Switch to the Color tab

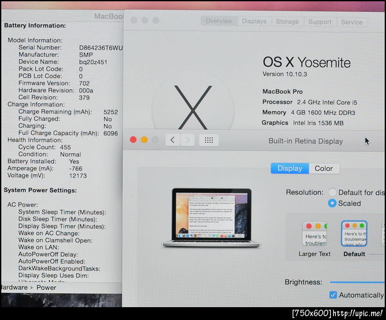324,168
